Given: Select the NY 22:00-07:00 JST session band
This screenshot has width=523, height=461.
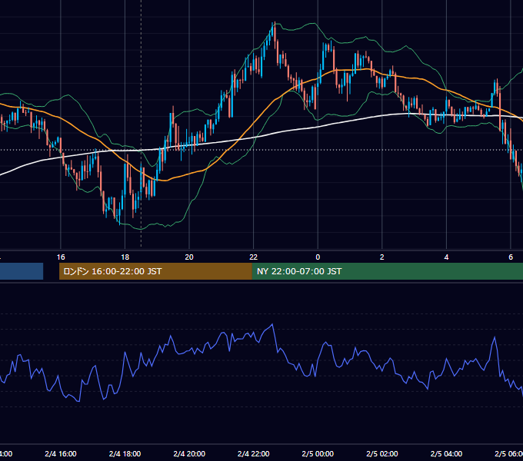Looking at the screenshot, I should tap(387, 271).
